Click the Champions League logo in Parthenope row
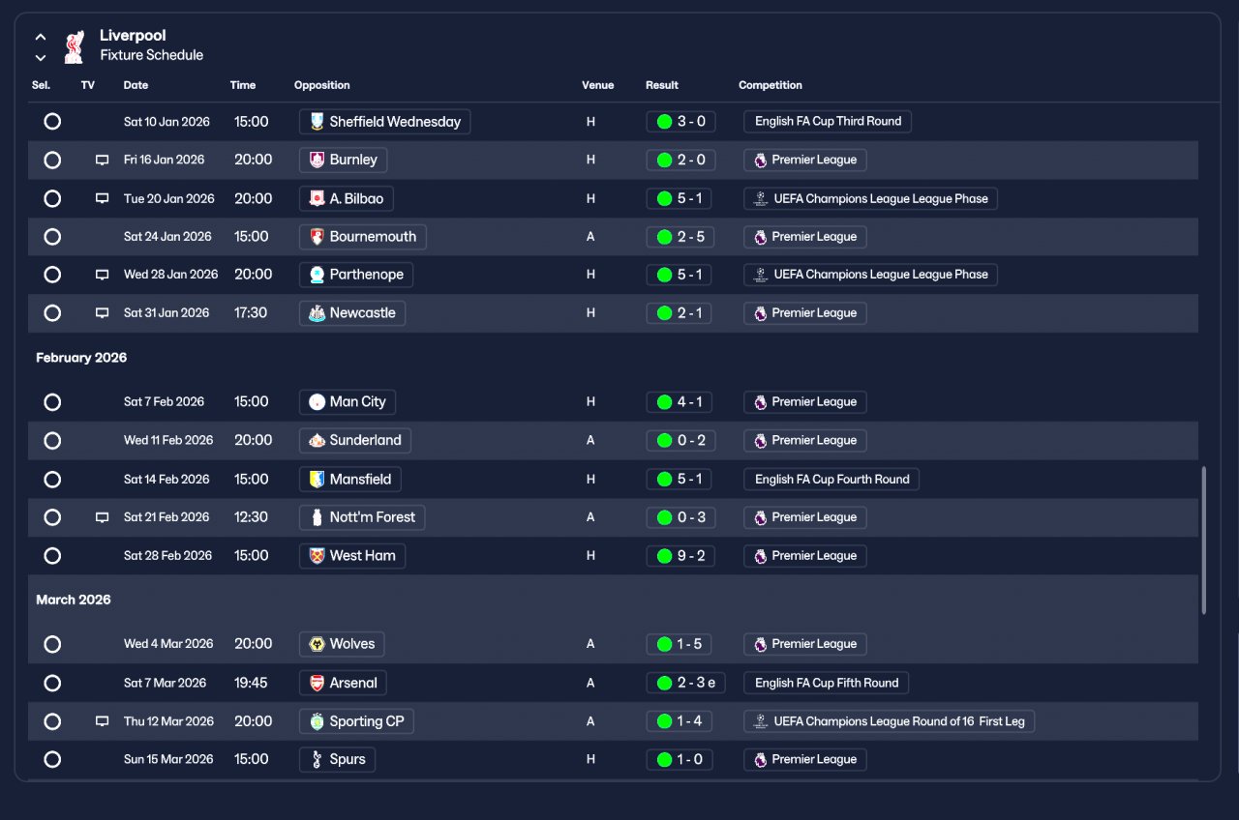1239x820 pixels. (761, 275)
